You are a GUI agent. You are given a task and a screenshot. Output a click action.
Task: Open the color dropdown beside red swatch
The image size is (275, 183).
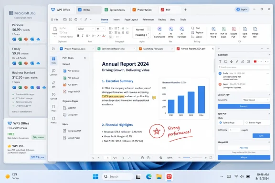point(261,61)
